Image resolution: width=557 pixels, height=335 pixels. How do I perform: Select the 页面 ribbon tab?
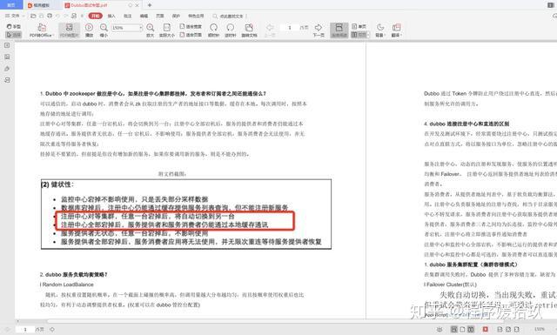click(x=160, y=16)
